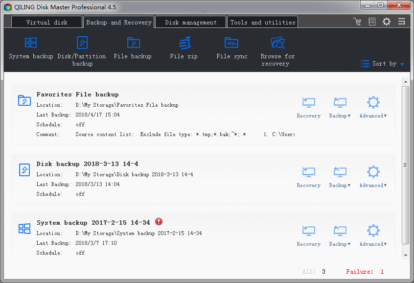Minimize the QILING Disk Master window

pyautogui.click(x=368, y=5)
